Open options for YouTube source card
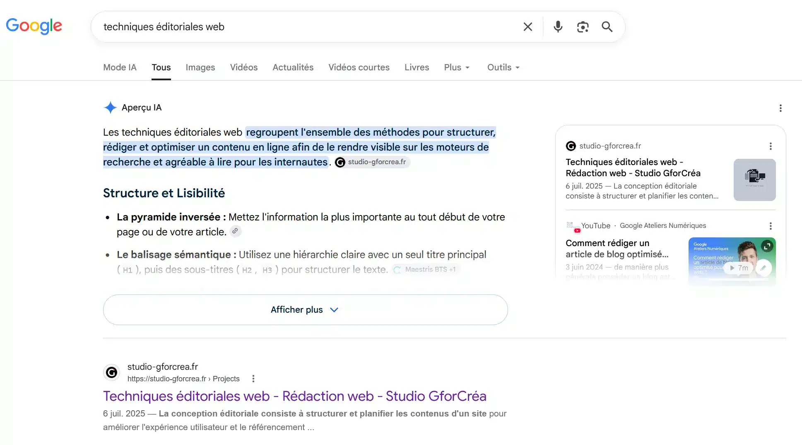Image resolution: width=802 pixels, height=445 pixels. click(770, 226)
